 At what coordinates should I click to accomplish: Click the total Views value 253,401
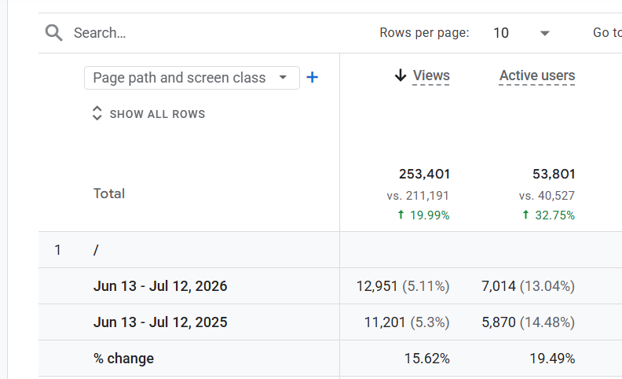coord(424,174)
